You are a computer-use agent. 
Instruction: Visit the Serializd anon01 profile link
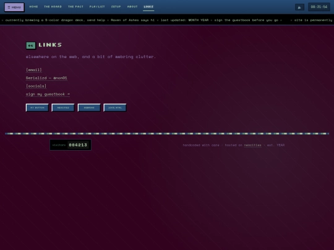[46, 78]
